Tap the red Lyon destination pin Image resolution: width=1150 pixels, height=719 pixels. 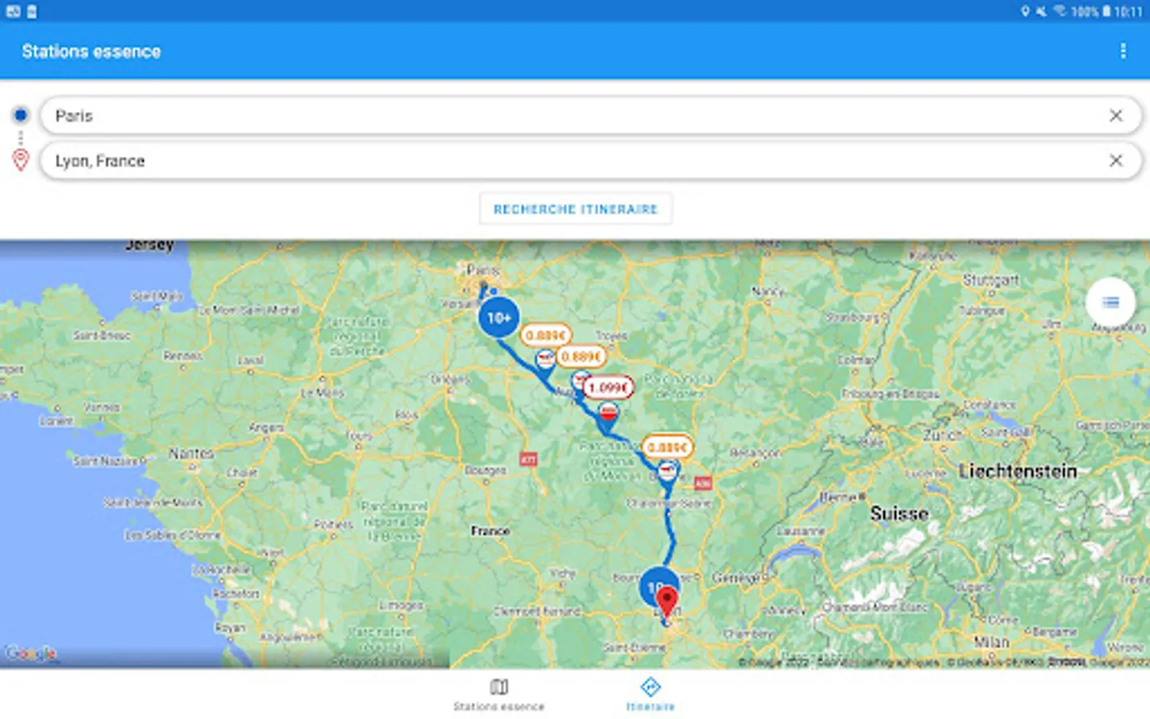click(667, 601)
